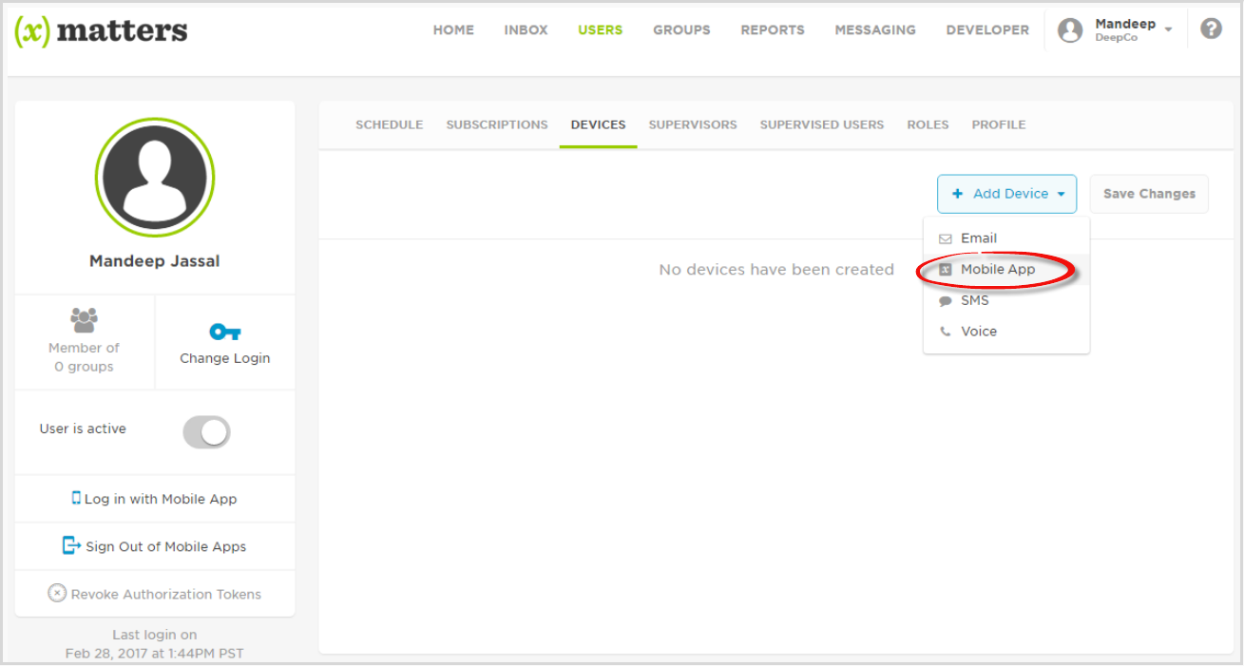
Task: Click the group members icon
Action: click(x=85, y=319)
